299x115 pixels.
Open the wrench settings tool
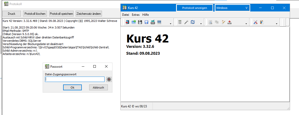[186, 22]
